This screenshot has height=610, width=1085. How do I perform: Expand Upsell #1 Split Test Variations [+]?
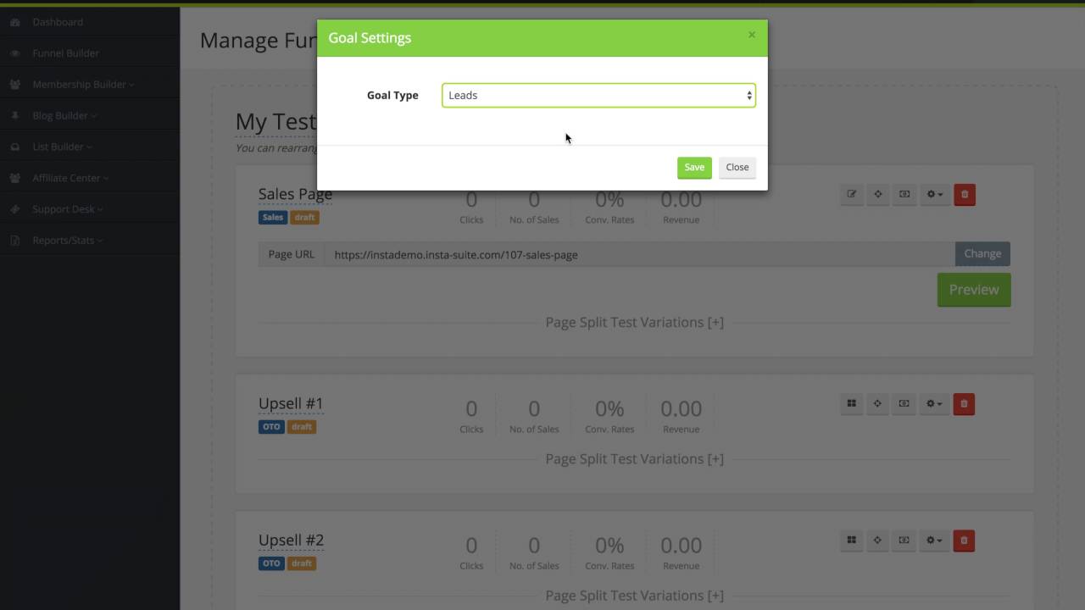point(635,458)
